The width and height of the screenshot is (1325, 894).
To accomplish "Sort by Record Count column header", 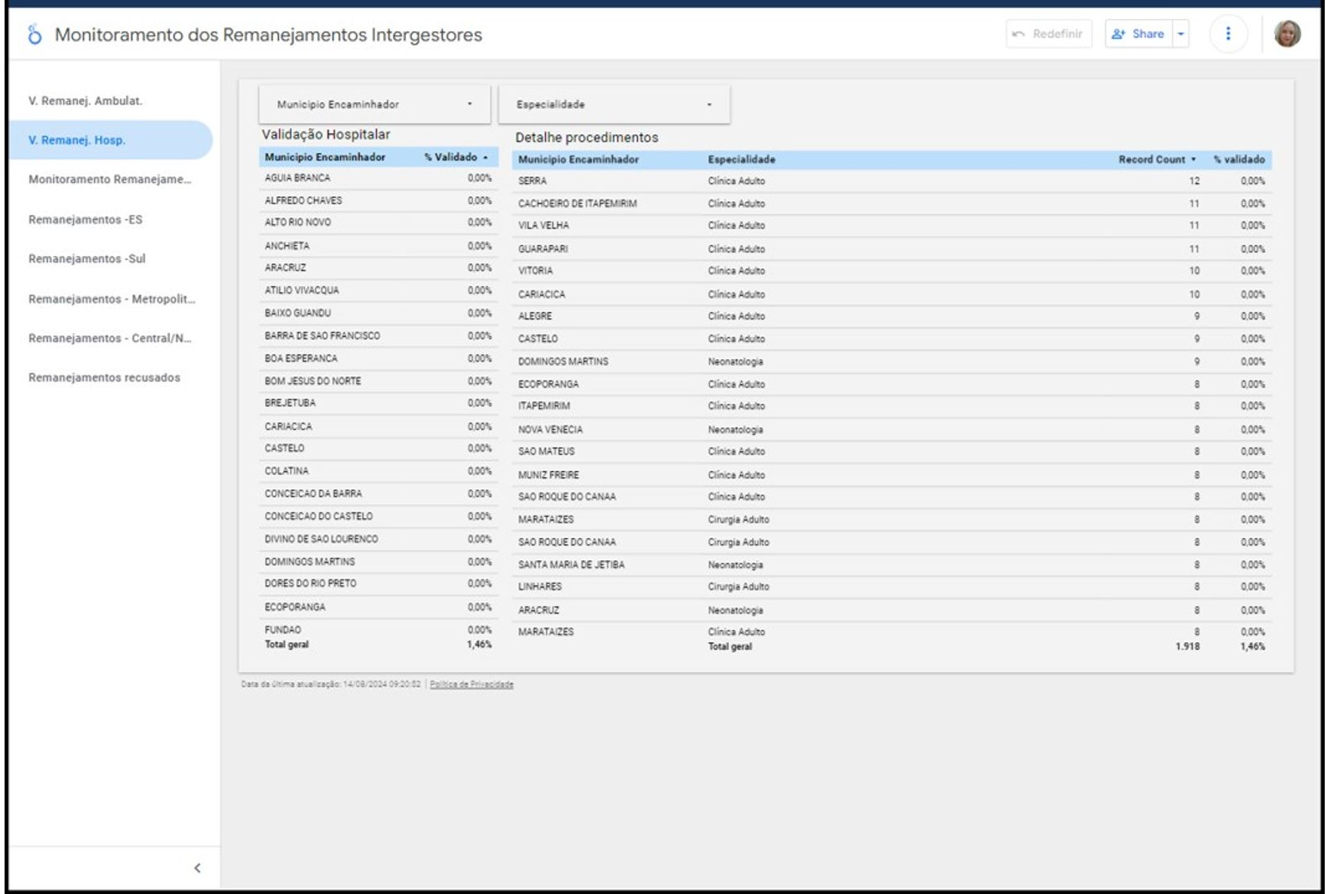I will (x=1151, y=160).
